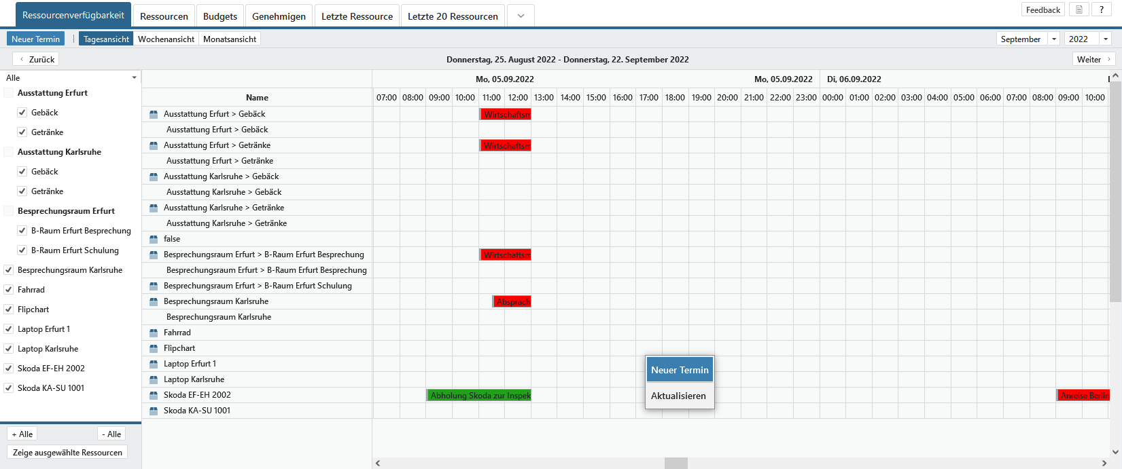Click the document icon next to Feedback
Screen dimensions: 1122x469
[1079, 10]
